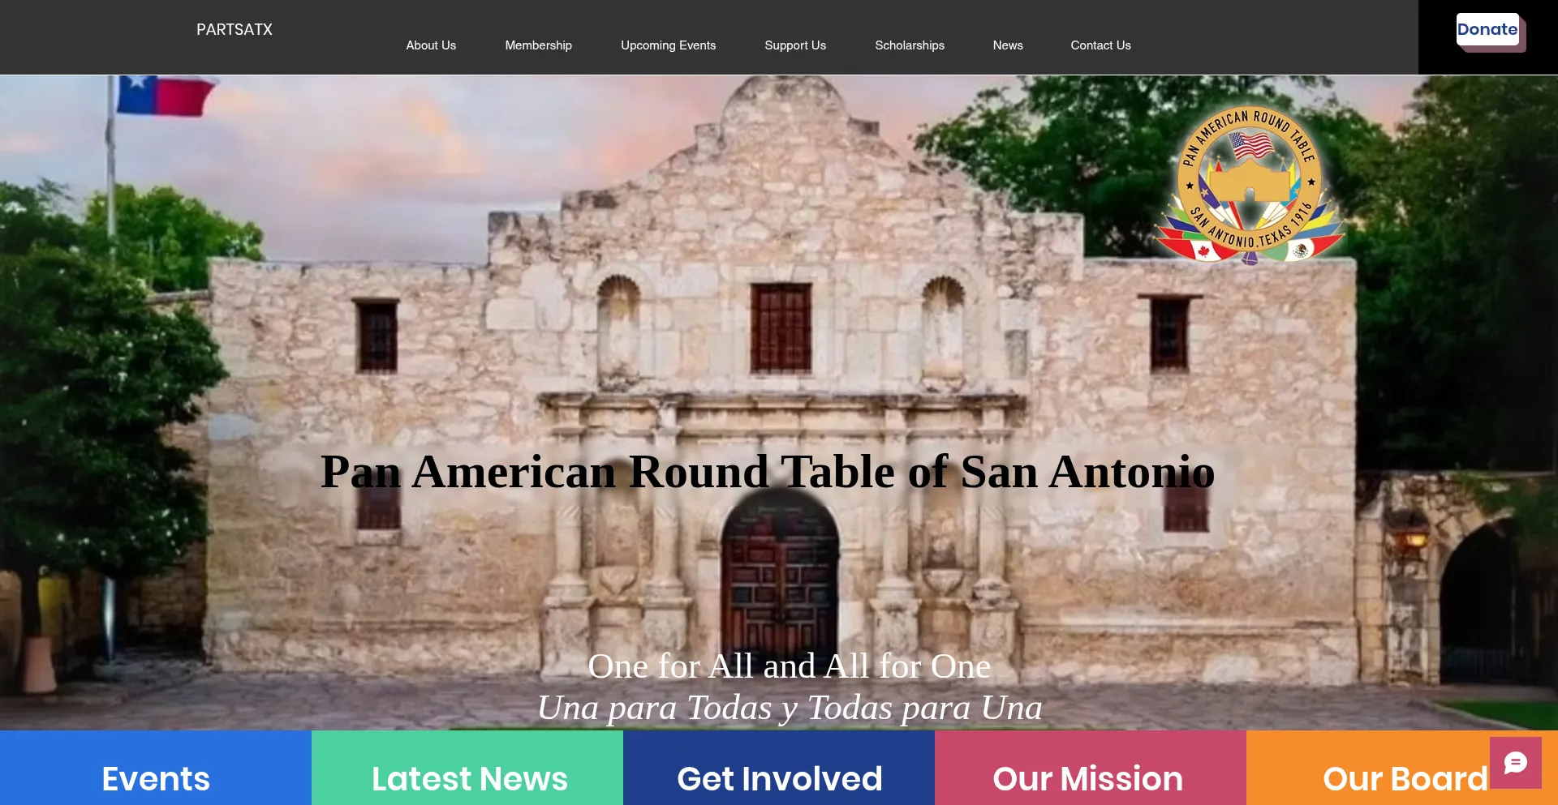Open the About Us menu
This screenshot has width=1558, height=805.
tap(431, 45)
